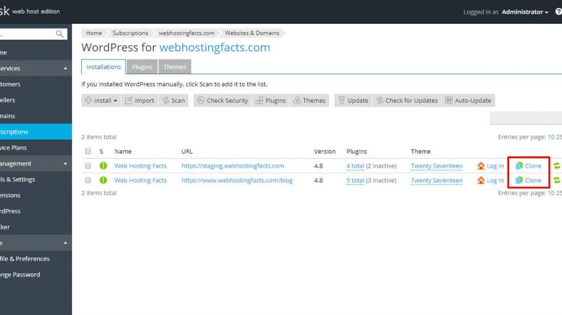The image size is (562, 315).
Task: Click the Scan toolbar button
Action: click(x=174, y=100)
